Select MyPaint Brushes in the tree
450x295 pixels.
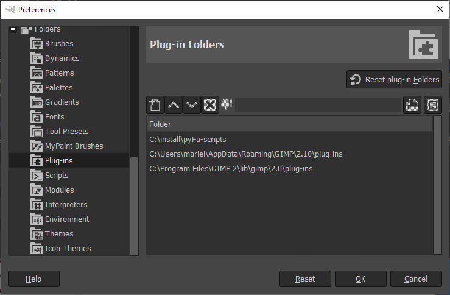74,146
